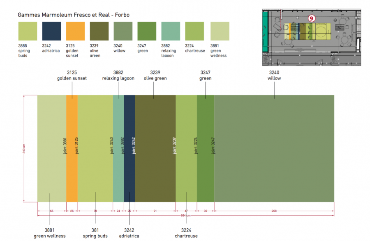Image resolution: width=370 pixels, height=241 pixels.
Task: Select the 3242 adriatrica legend swatch
Action: tap(51, 31)
